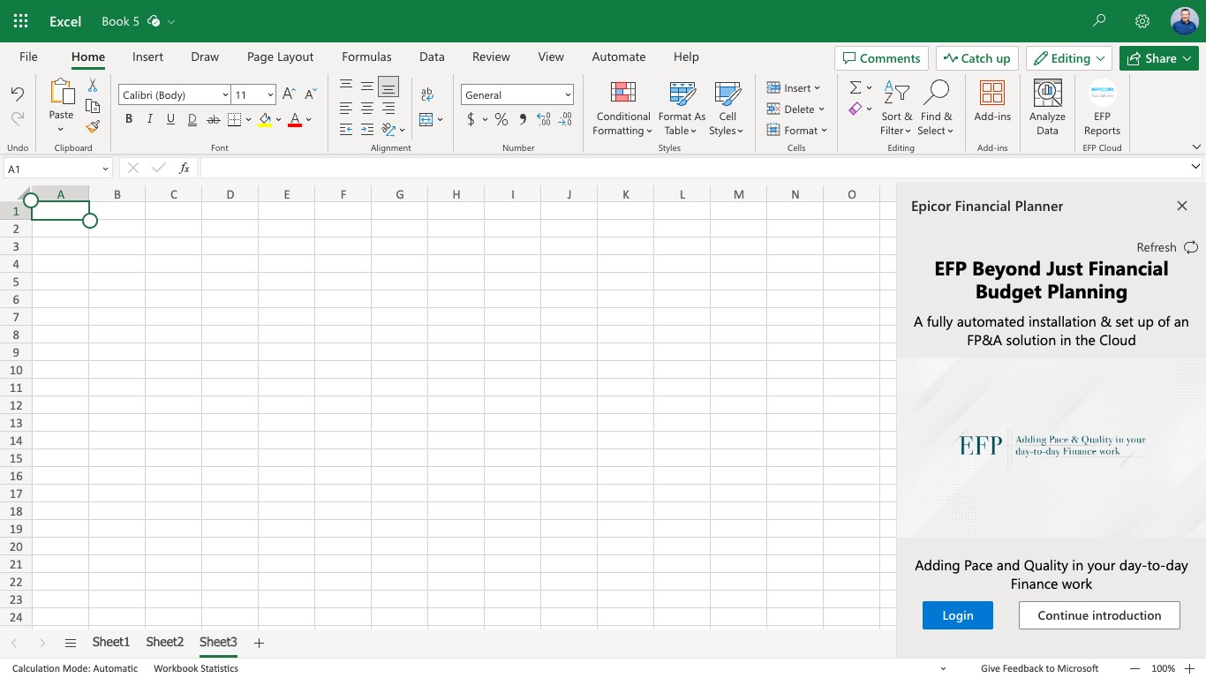Toggle bottom vertical alignment
The image size is (1206, 678).
coord(388,86)
